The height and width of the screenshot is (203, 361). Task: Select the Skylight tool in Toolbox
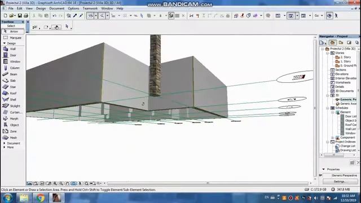12,106
